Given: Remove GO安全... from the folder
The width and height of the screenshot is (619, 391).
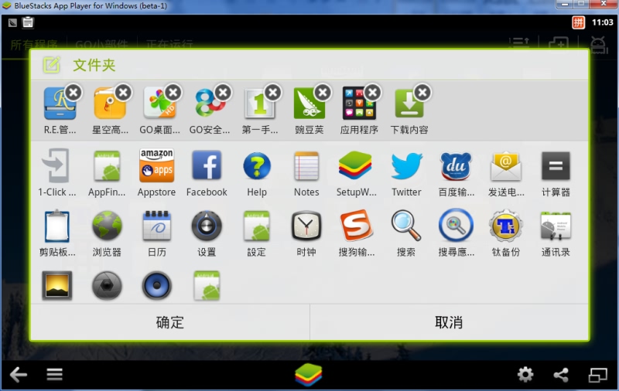Looking at the screenshot, I should click(224, 93).
